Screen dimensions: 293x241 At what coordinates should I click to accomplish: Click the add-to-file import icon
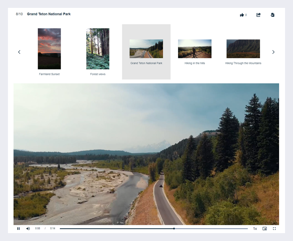[272, 15]
